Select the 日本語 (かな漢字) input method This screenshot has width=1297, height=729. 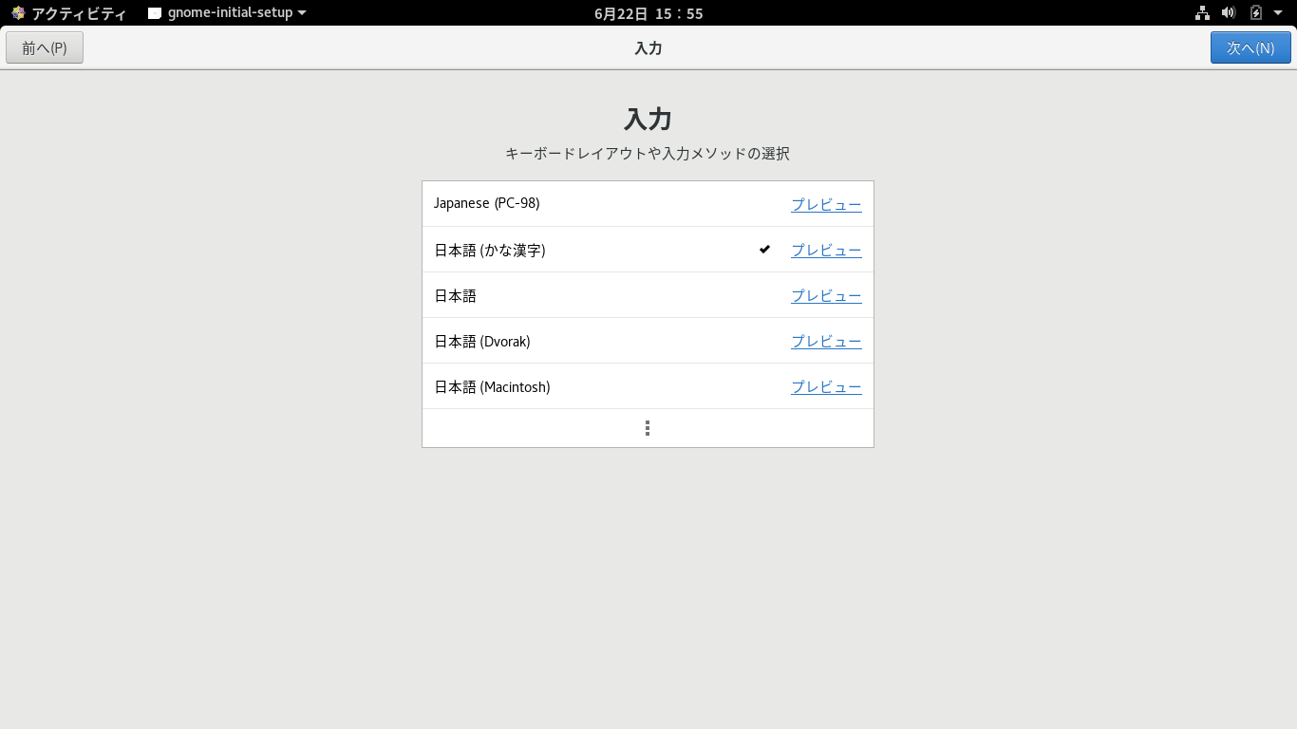tap(648, 250)
